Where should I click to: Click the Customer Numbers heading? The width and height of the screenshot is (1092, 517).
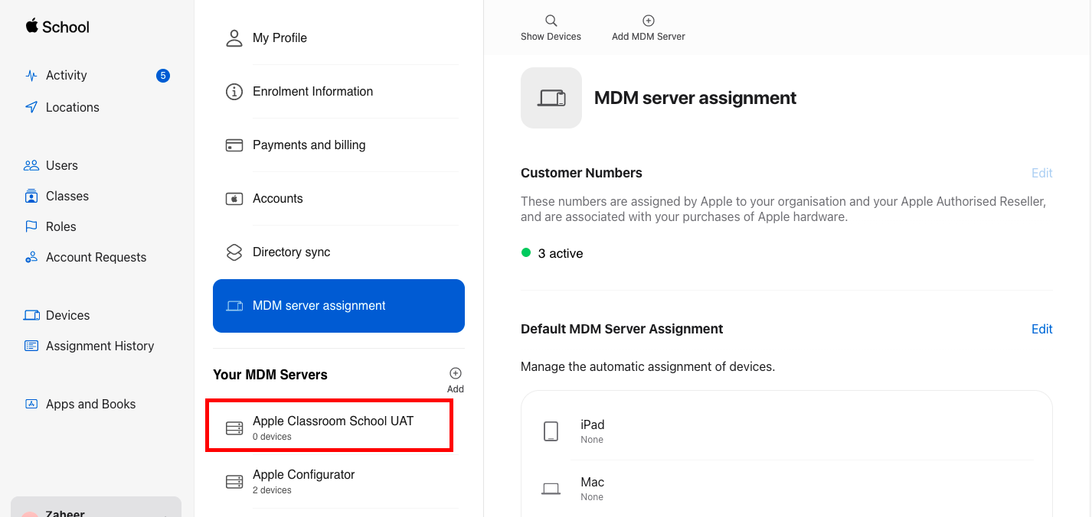tap(581, 173)
